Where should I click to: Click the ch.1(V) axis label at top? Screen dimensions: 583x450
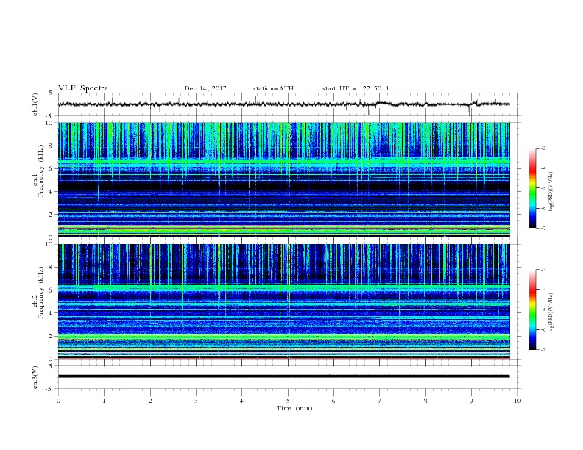pyautogui.click(x=35, y=104)
